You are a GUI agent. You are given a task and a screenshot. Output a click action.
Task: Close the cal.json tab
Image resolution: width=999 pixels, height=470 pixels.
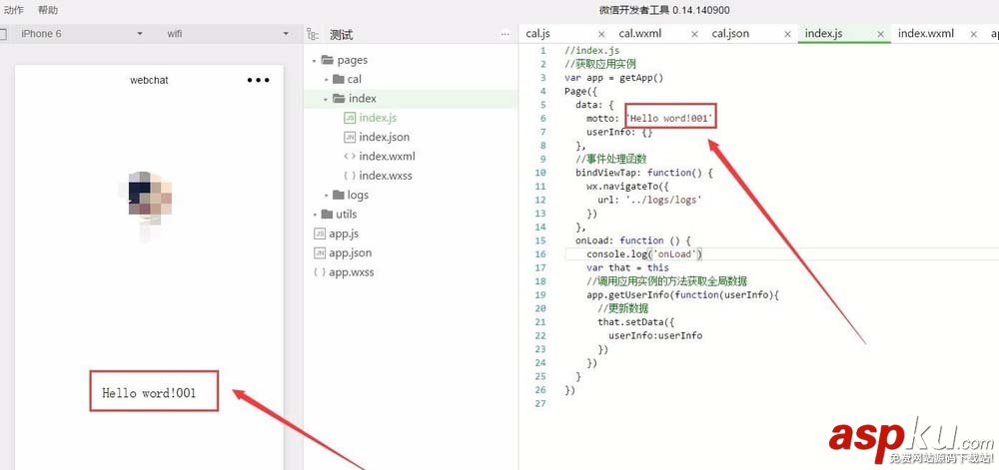coord(788,34)
